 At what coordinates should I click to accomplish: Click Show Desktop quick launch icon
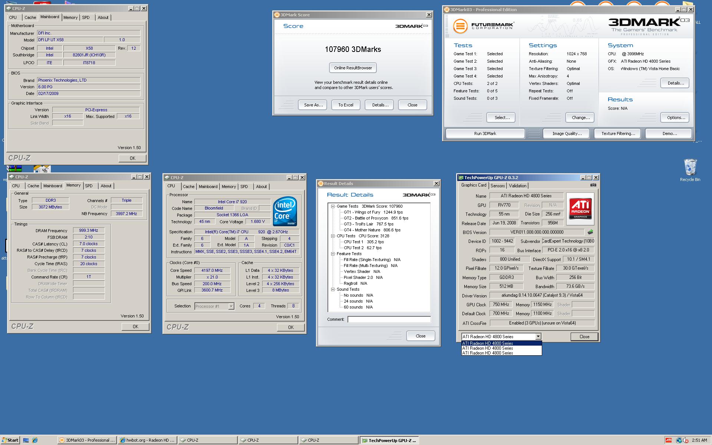click(x=26, y=440)
